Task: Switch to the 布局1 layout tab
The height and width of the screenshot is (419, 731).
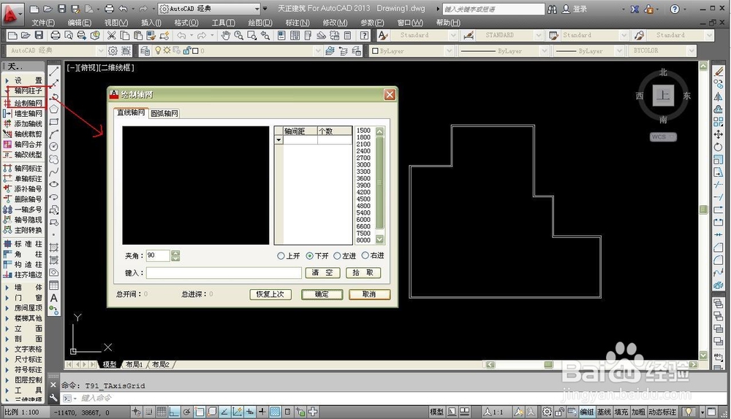Action: click(x=135, y=364)
